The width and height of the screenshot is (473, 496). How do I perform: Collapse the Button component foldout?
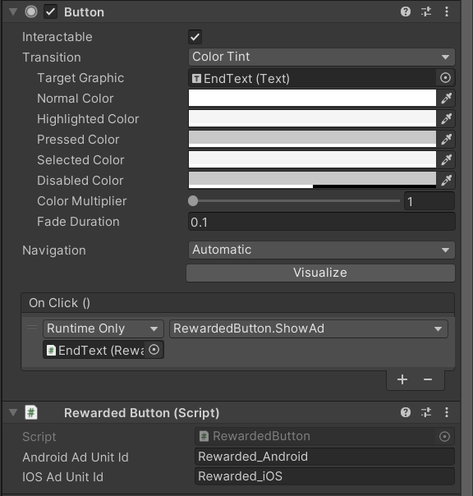13,12
